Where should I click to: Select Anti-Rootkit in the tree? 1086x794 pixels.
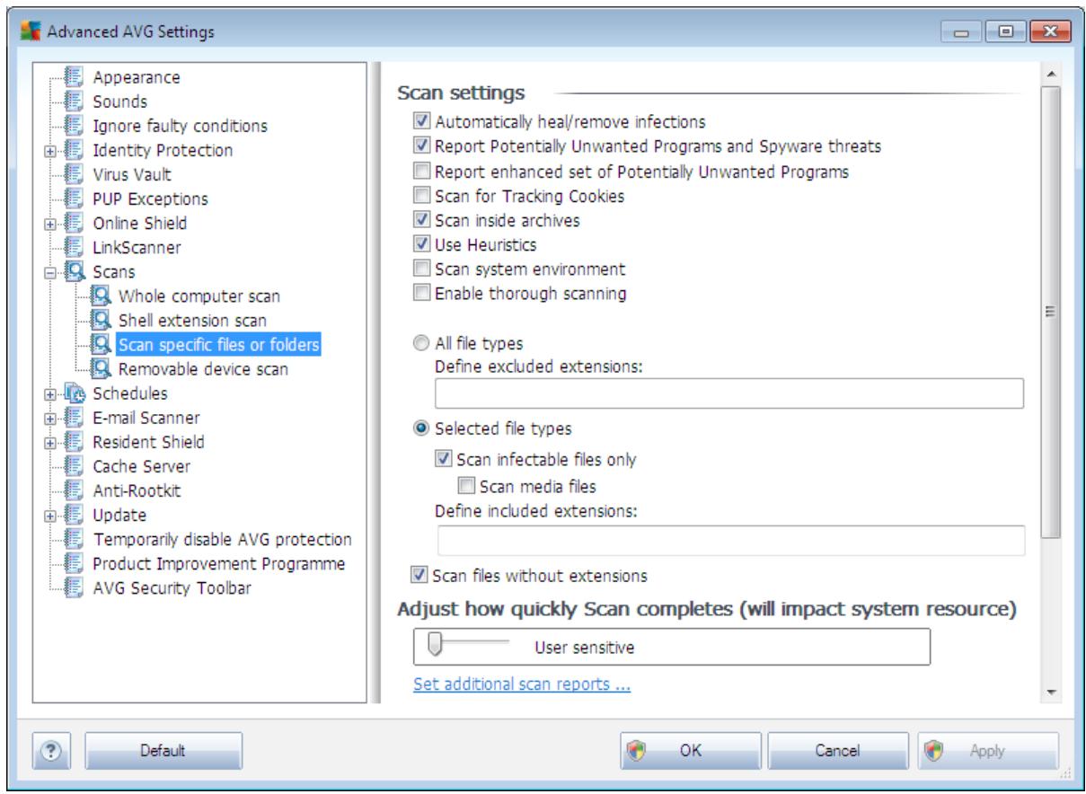(x=137, y=490)
